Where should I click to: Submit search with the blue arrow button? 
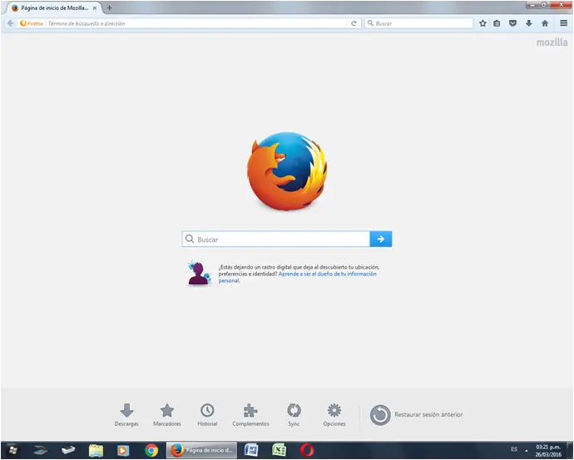[x=381, y=239]
